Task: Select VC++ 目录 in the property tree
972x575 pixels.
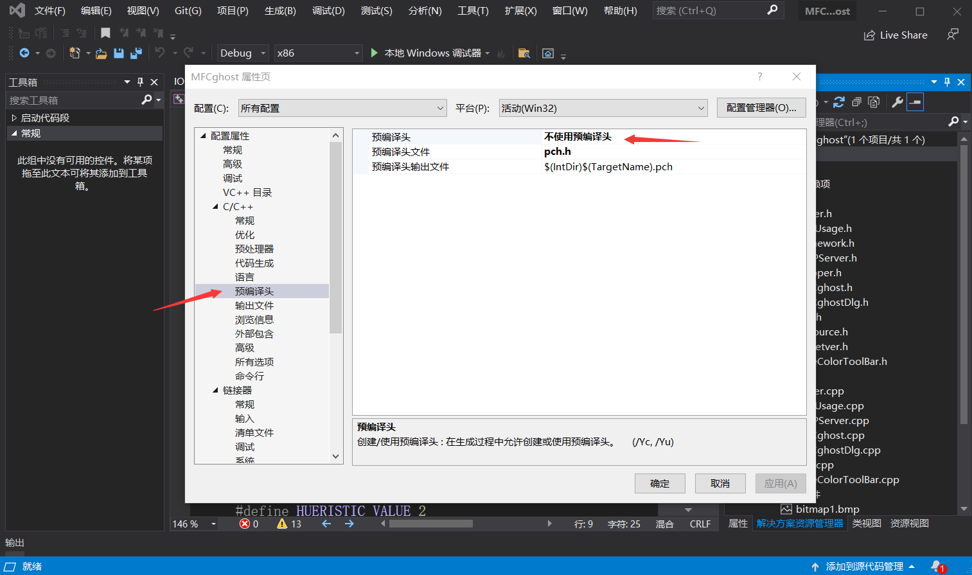Action: 247,192
